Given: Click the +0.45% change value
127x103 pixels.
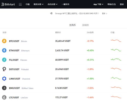Looking at the screenshot, I should (90, 50).
